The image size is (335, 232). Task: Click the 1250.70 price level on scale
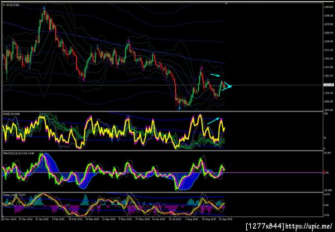329,33
